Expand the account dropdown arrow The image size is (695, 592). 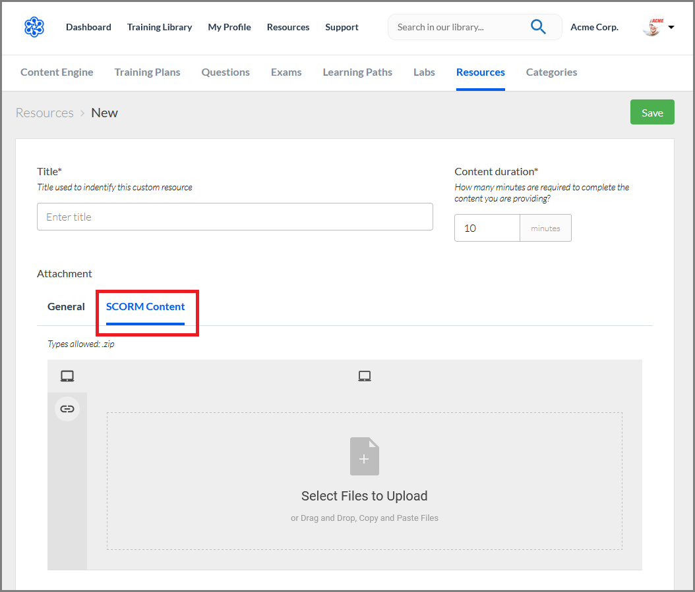point(671,27)
